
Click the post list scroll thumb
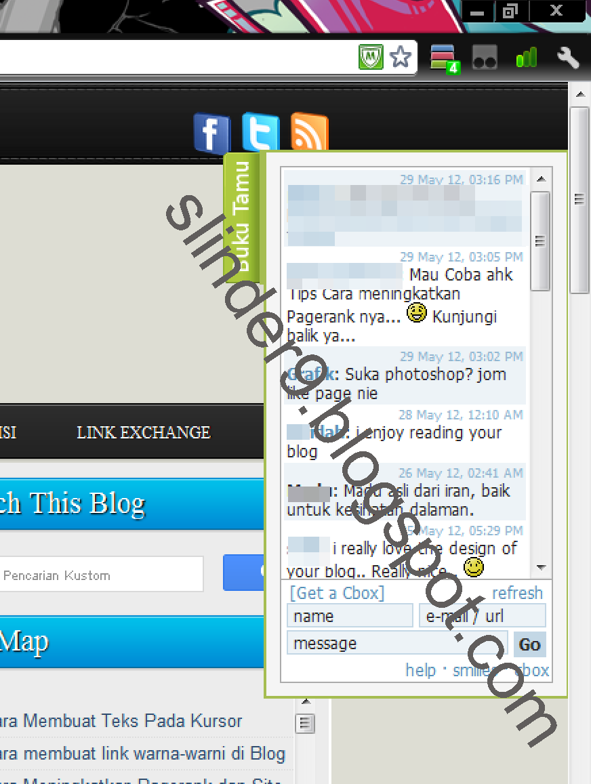click(305, 724)
